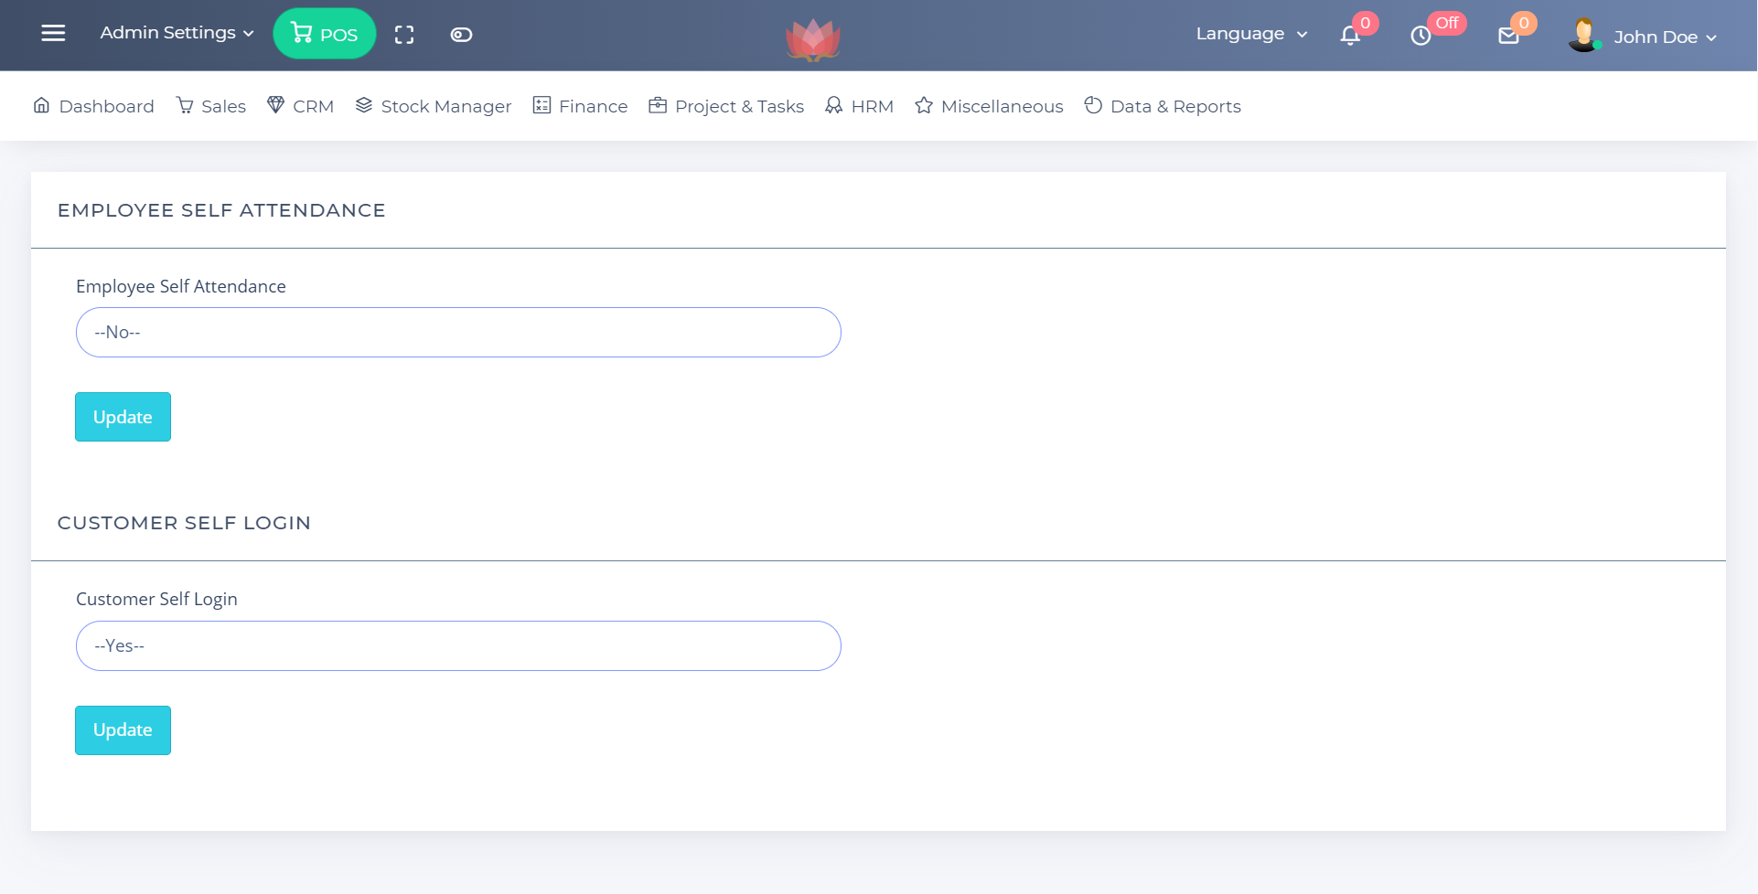Toggle the clock 'Off' status badge
This screenshot has width=1758, height=894.
1446,23
